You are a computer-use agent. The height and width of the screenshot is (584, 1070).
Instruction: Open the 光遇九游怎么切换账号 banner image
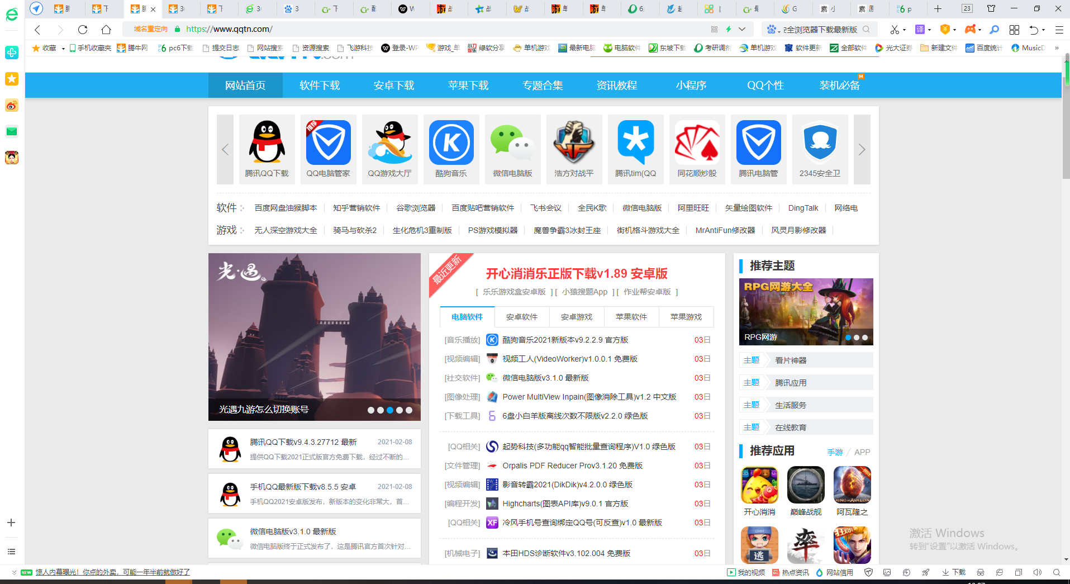[x=315, y=337]
